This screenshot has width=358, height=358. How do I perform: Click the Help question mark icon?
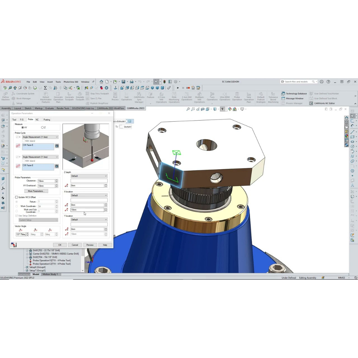click(328, 81)
